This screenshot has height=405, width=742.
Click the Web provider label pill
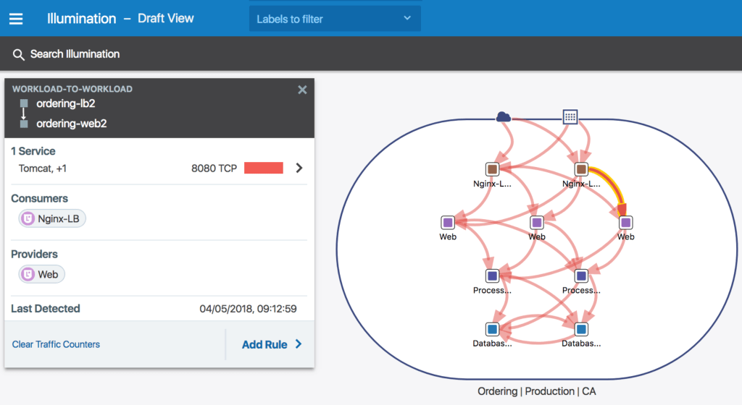(41, 274)
